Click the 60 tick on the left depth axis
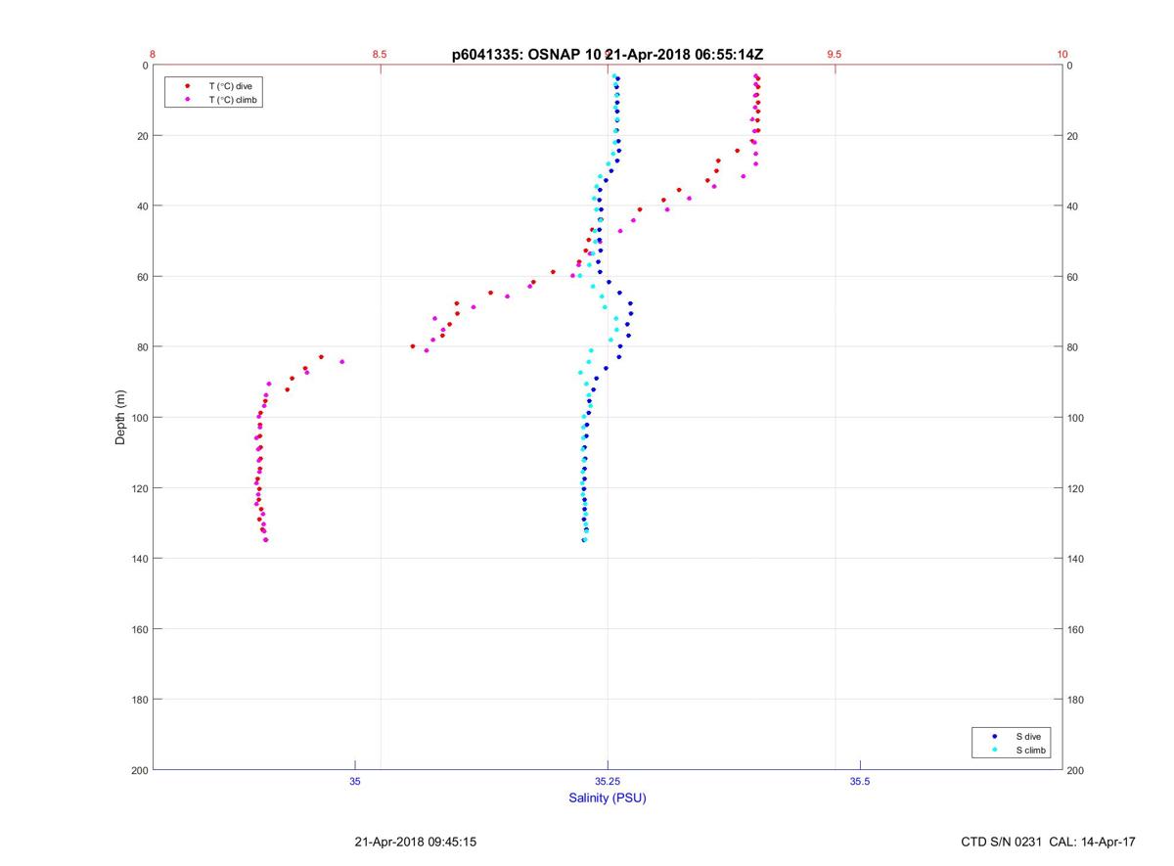This screenshot has height=866, width=1174. pyautogui.click(x=142, y=277)
